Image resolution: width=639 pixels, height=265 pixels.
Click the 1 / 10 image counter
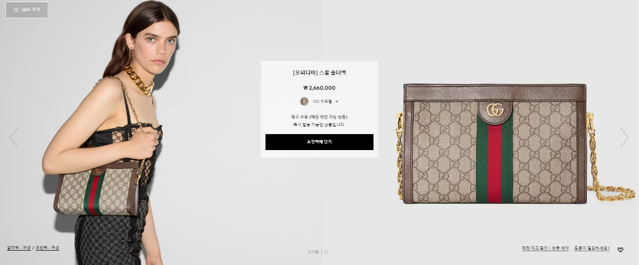(x=313, y=252)
